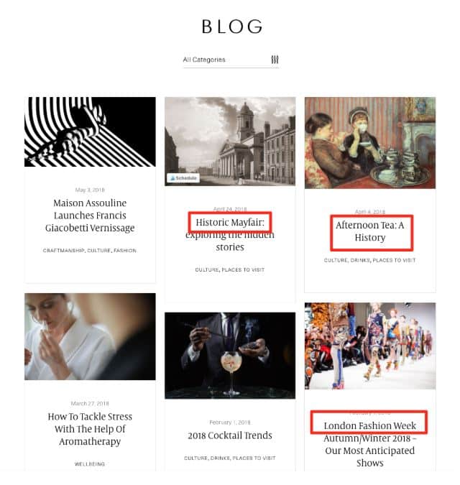Open the 2018 Cocktail Trends article

230,435
